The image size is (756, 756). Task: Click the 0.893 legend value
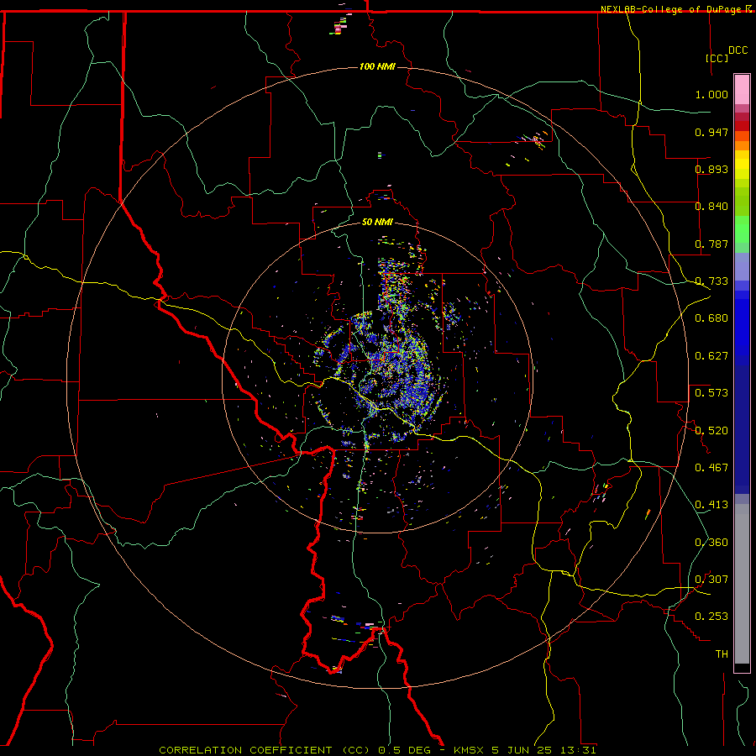[711, 169]
